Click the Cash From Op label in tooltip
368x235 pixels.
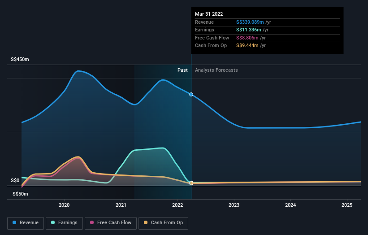pyautogui.click(x=211, y=46)
